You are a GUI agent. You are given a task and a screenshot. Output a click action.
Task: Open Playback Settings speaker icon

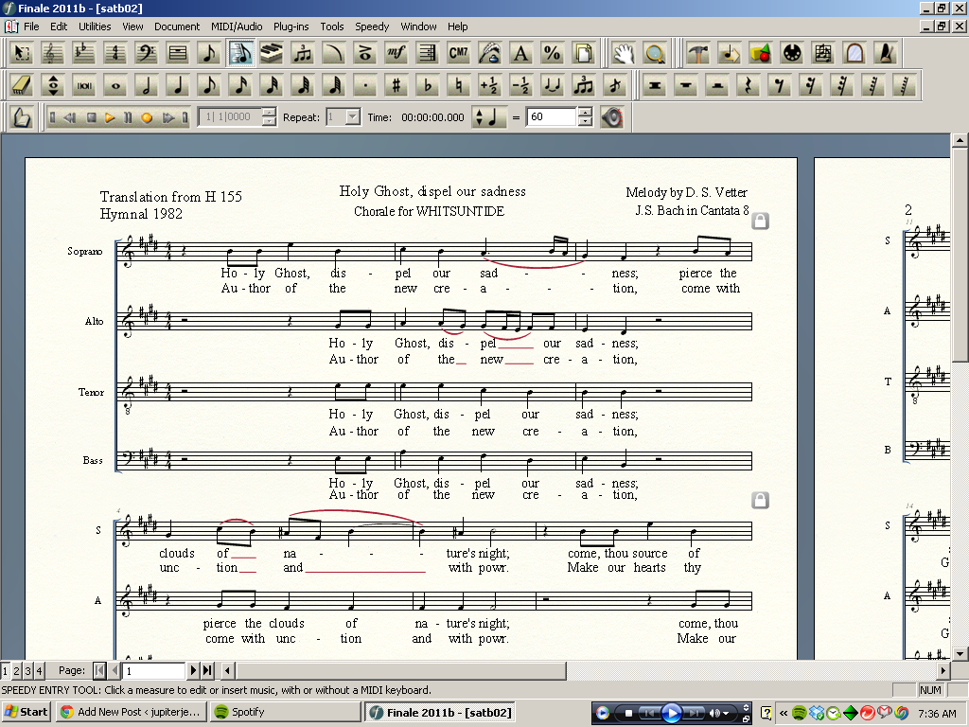[x=612, y=117]
